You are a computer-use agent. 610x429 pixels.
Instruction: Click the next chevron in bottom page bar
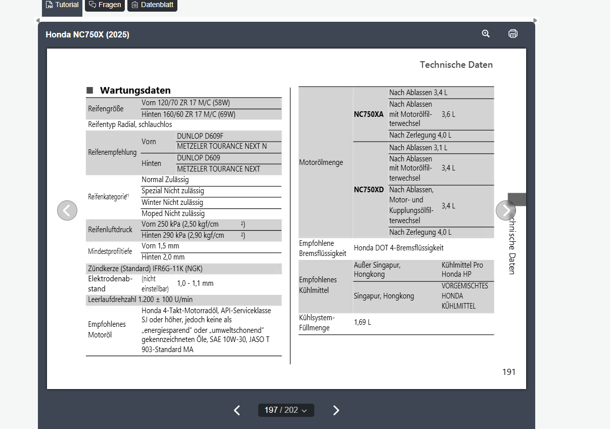tap(336, 410)
